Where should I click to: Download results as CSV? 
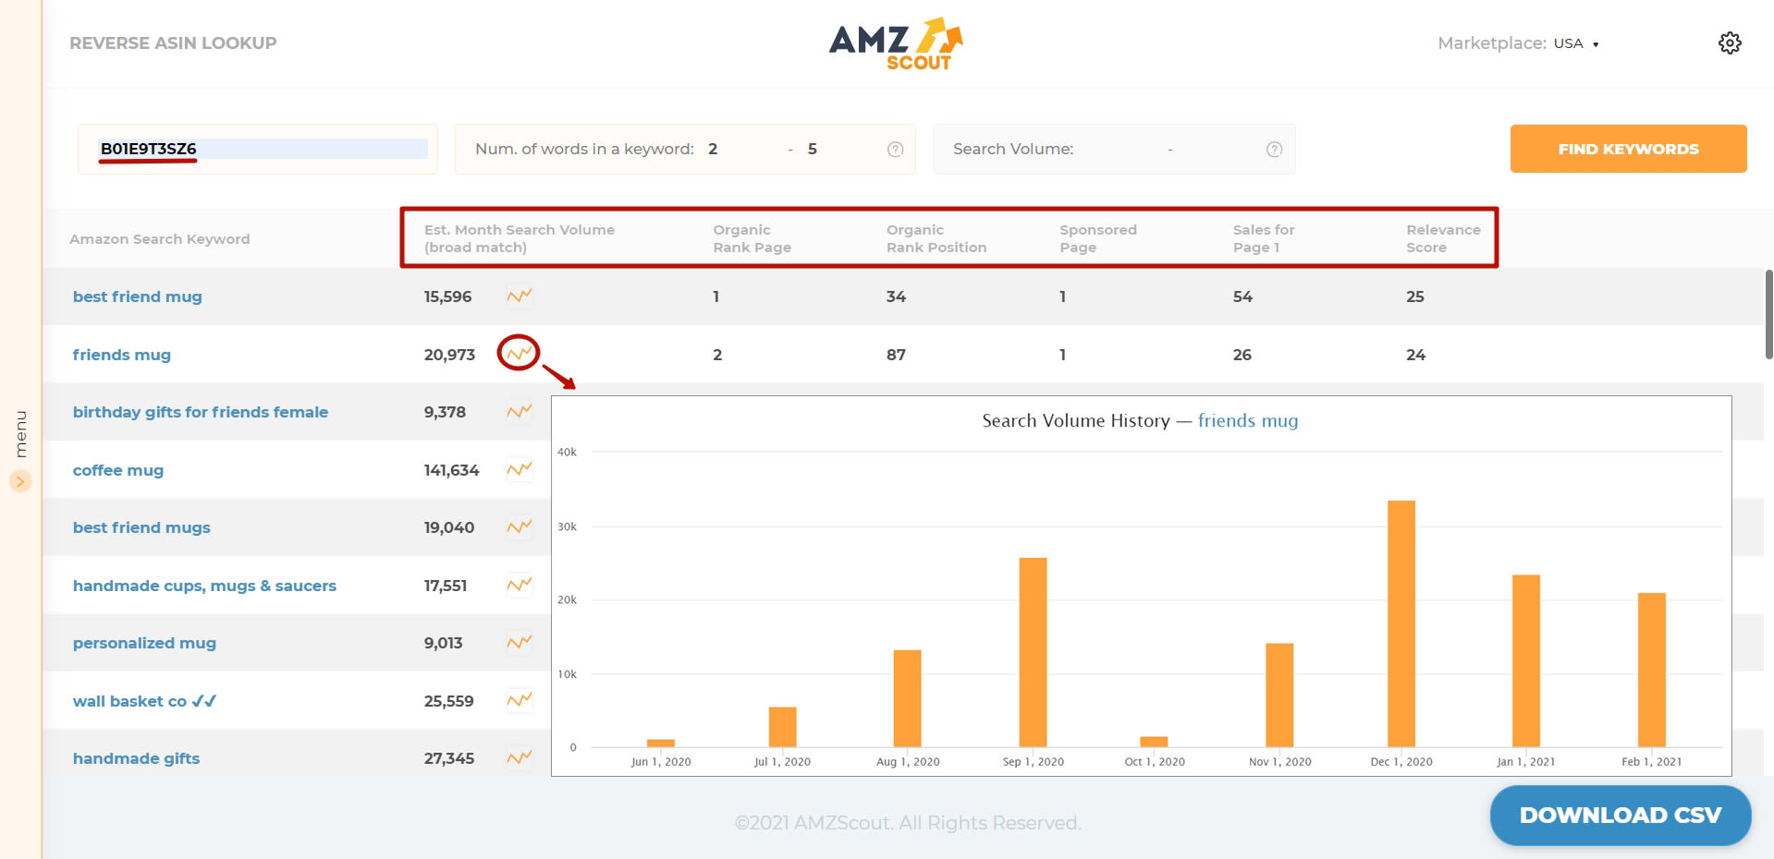pyautogui.click(x=1621, y=815)
